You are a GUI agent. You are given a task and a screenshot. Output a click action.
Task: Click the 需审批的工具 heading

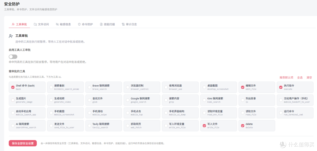(x=17, y=71)
